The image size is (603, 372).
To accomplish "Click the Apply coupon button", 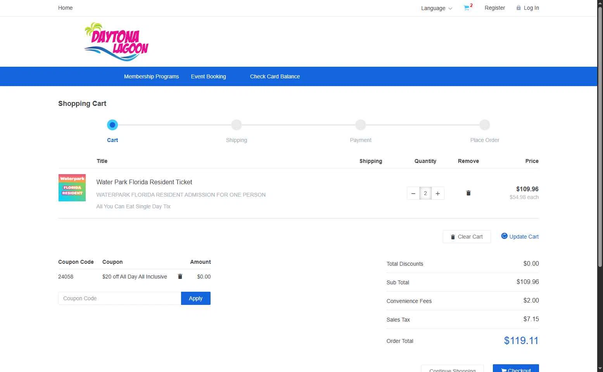I will tap(196, 298).
